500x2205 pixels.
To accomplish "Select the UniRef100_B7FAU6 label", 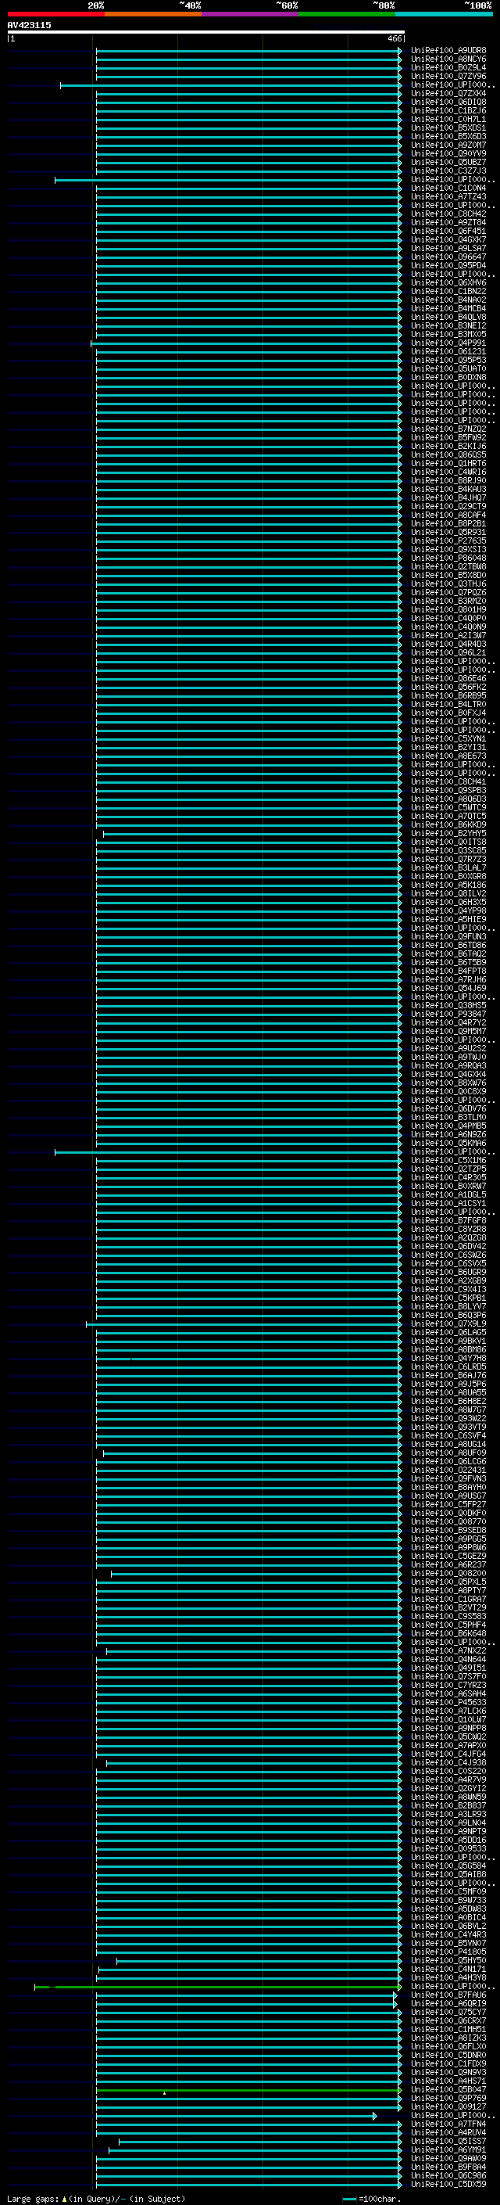I will pos(448,1995).
